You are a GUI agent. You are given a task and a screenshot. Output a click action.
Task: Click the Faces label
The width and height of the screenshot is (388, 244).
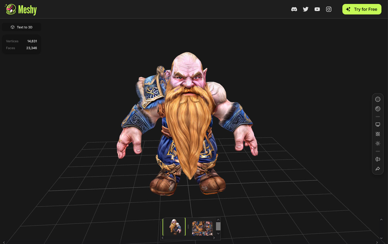10,48
